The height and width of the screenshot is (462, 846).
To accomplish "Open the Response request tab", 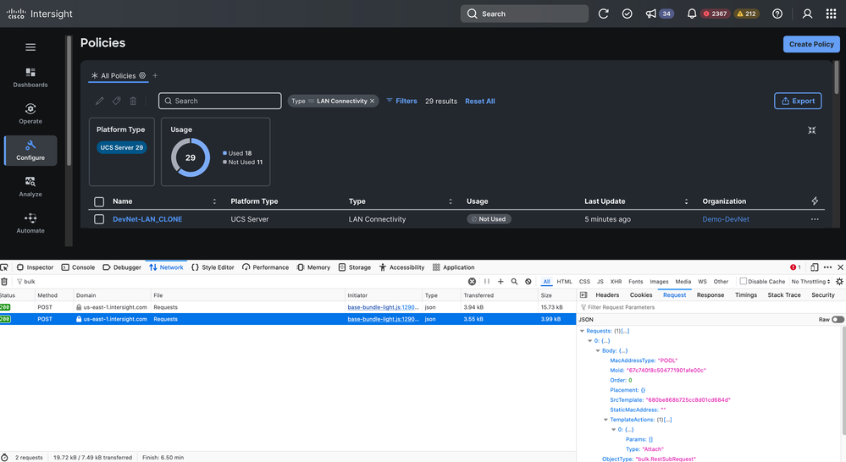I will (x=710, y=294).
